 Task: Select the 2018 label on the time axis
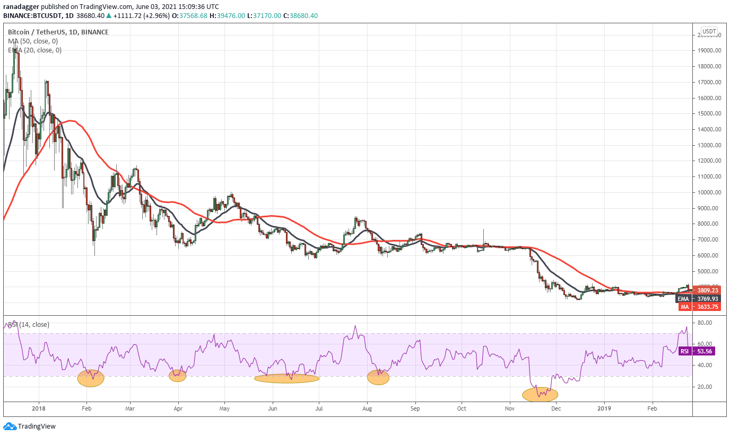[40, 409]
